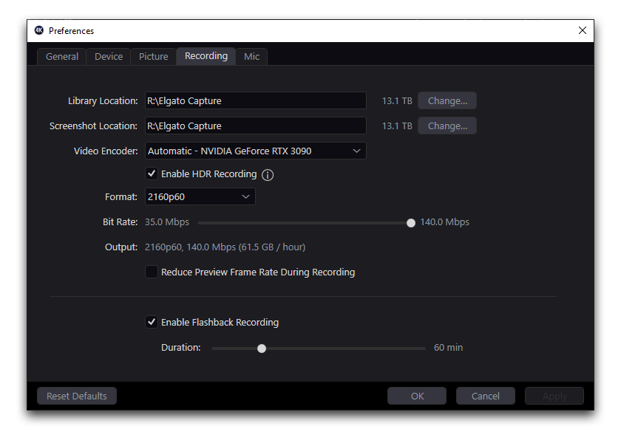Enable Reduce Preview Frame Rate During Recording
The image size is (621, 443).
(152, 272)
